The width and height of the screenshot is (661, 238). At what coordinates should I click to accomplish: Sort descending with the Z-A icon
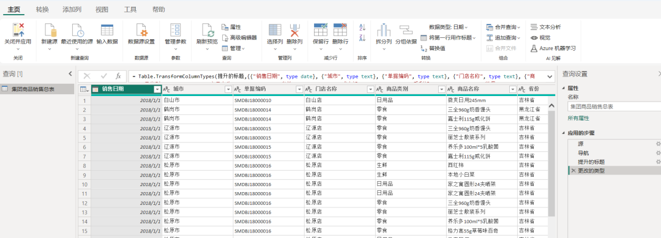coord(362,38)
